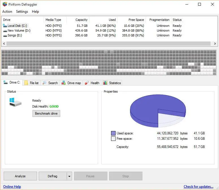
Task: Sort by the Media Type column header
Action: click(55, 20)
